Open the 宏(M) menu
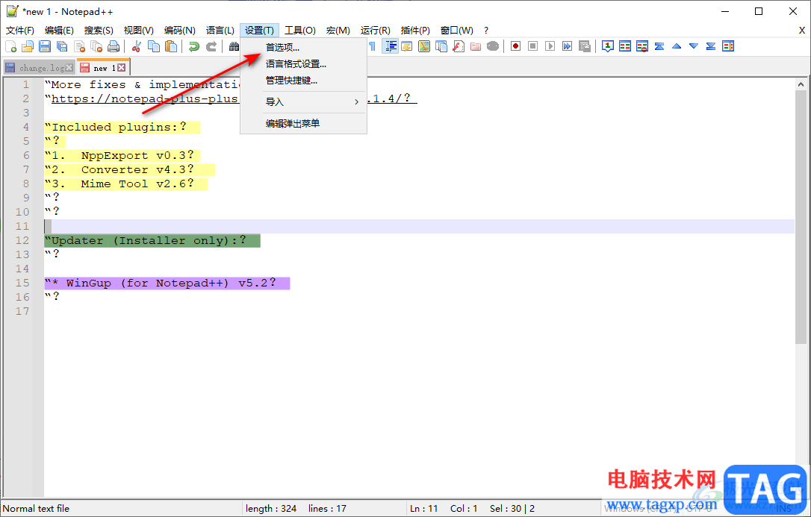The height and width of the screenshot is (517, 811). pos(338,31)
